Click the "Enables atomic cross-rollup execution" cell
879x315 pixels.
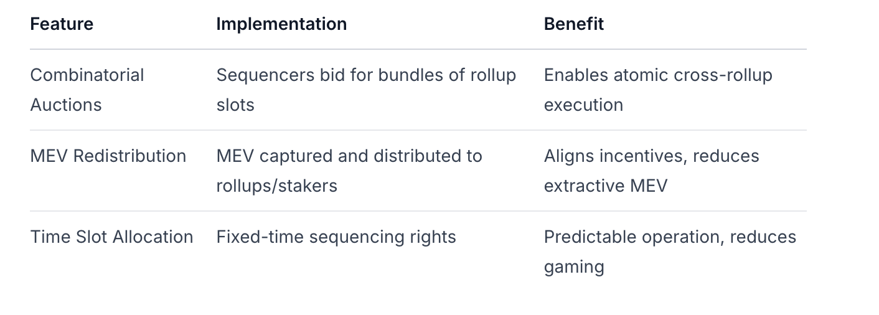tap(658, 90)
